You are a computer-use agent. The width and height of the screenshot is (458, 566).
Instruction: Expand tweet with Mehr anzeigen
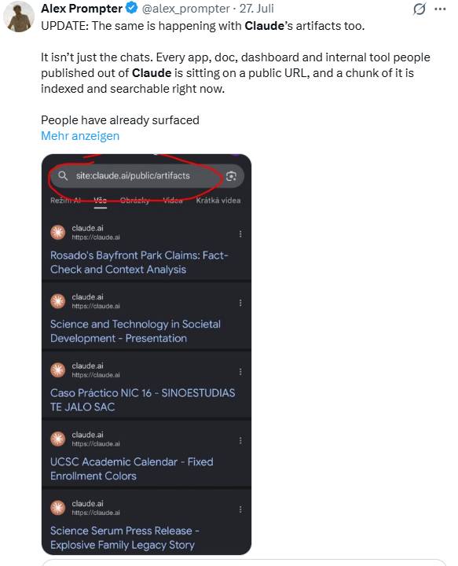tap(80, 136)
